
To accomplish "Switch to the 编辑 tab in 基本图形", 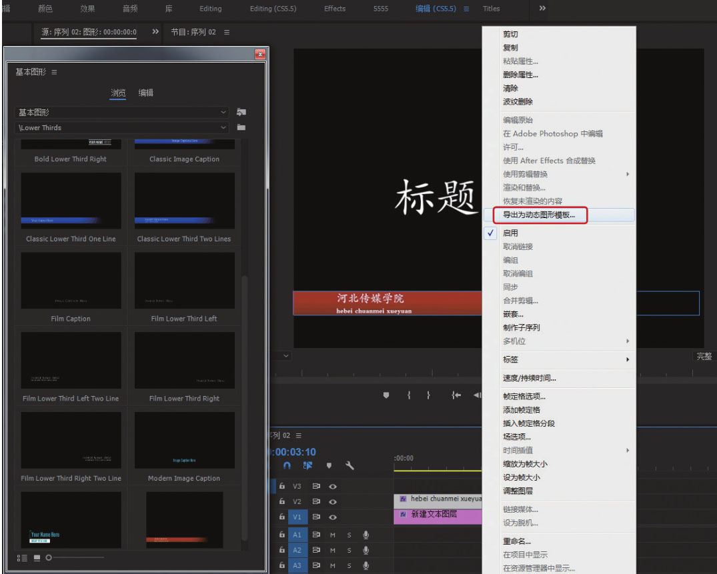I will (145, 93).
